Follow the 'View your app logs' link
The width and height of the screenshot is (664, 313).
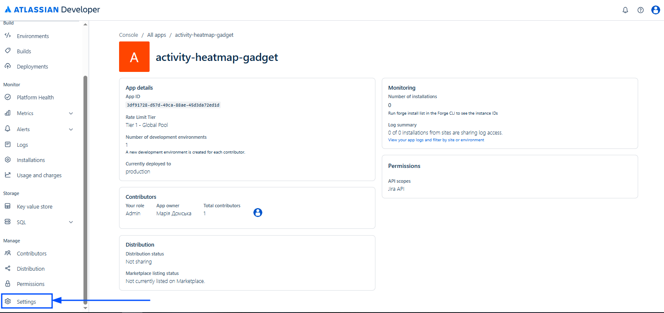436,140
